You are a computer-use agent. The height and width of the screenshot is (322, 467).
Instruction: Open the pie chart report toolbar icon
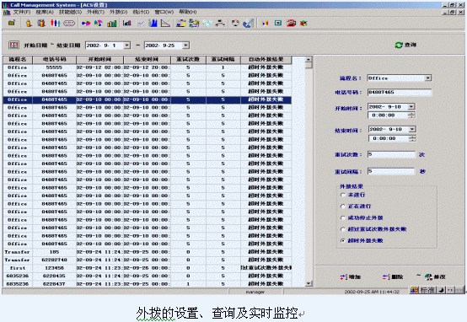(86, 23)
